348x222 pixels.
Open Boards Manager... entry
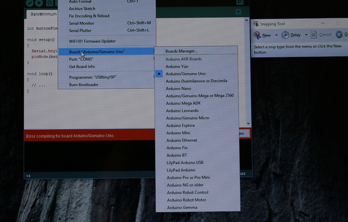(x=181, y=51)
